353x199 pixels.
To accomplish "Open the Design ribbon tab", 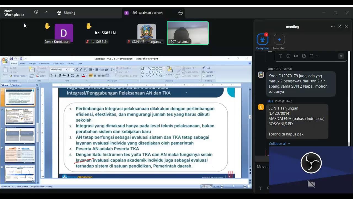I will 32,64.
